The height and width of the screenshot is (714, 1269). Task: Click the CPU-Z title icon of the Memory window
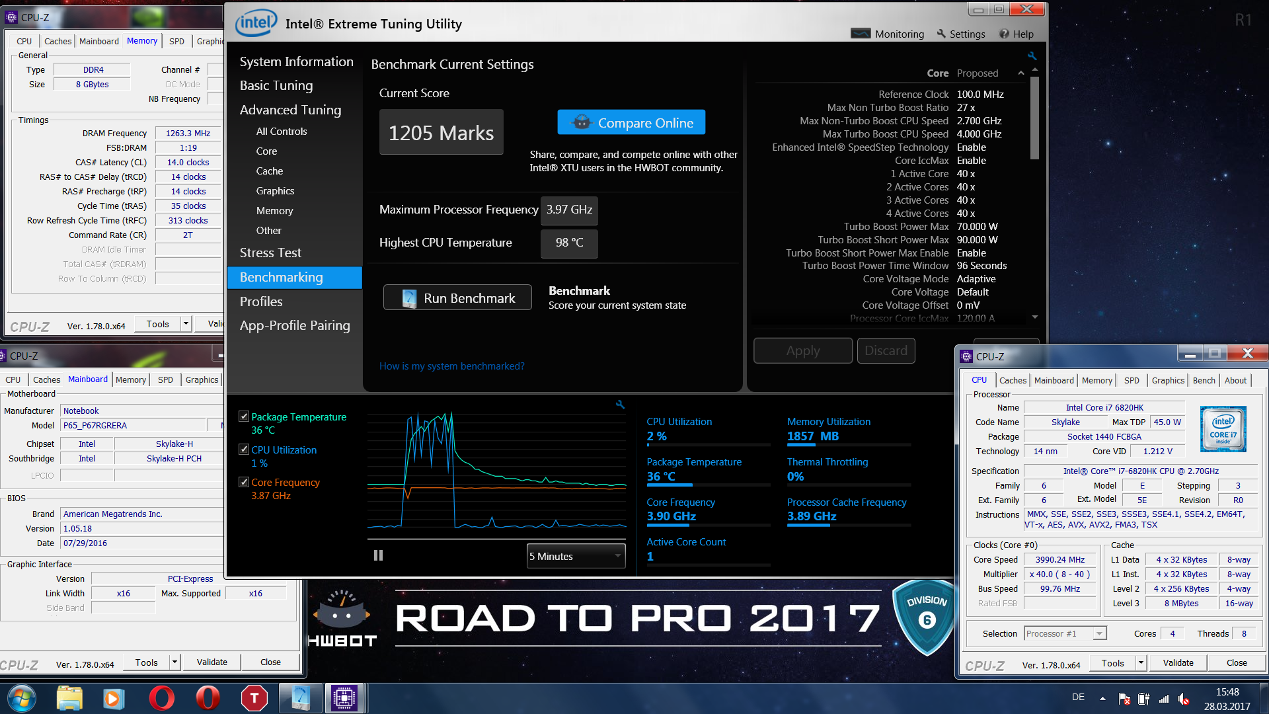pyautogui.click(x=11, y=17)
